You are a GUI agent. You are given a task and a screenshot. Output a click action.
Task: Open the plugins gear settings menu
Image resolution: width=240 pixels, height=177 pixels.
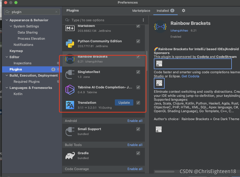point(184,11)
